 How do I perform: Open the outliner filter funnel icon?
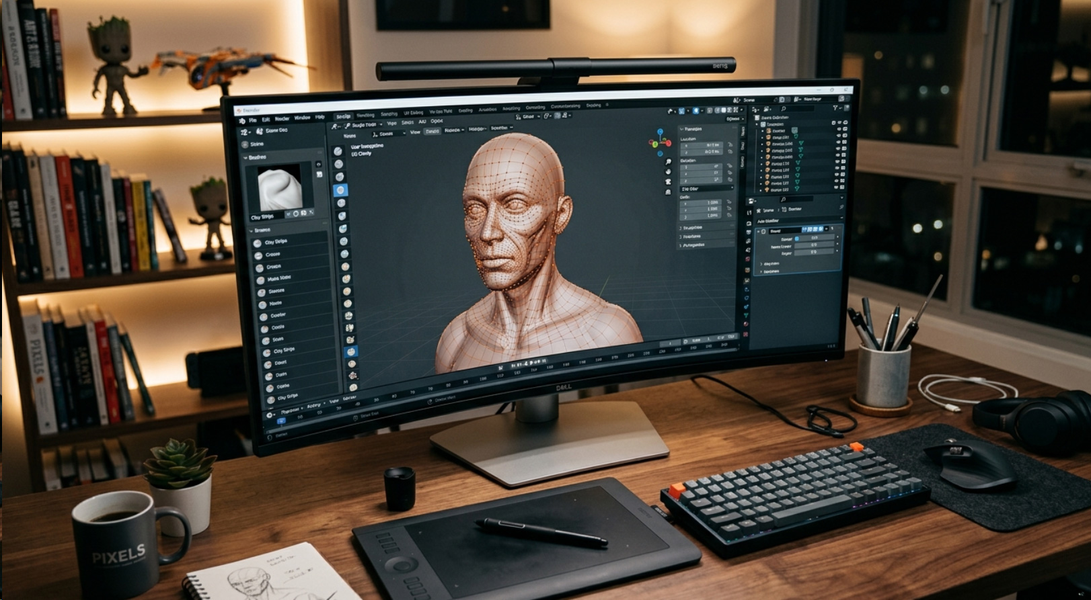click(835, 108)
